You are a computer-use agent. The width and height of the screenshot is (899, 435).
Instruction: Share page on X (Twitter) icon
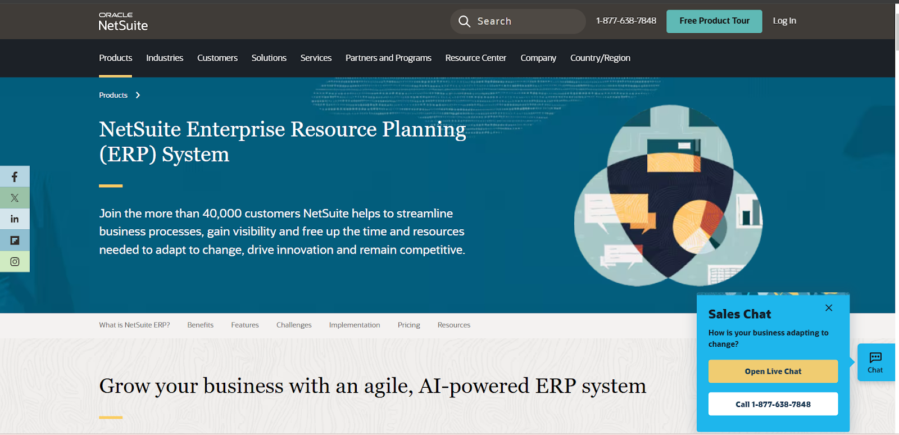coord(15,198)
